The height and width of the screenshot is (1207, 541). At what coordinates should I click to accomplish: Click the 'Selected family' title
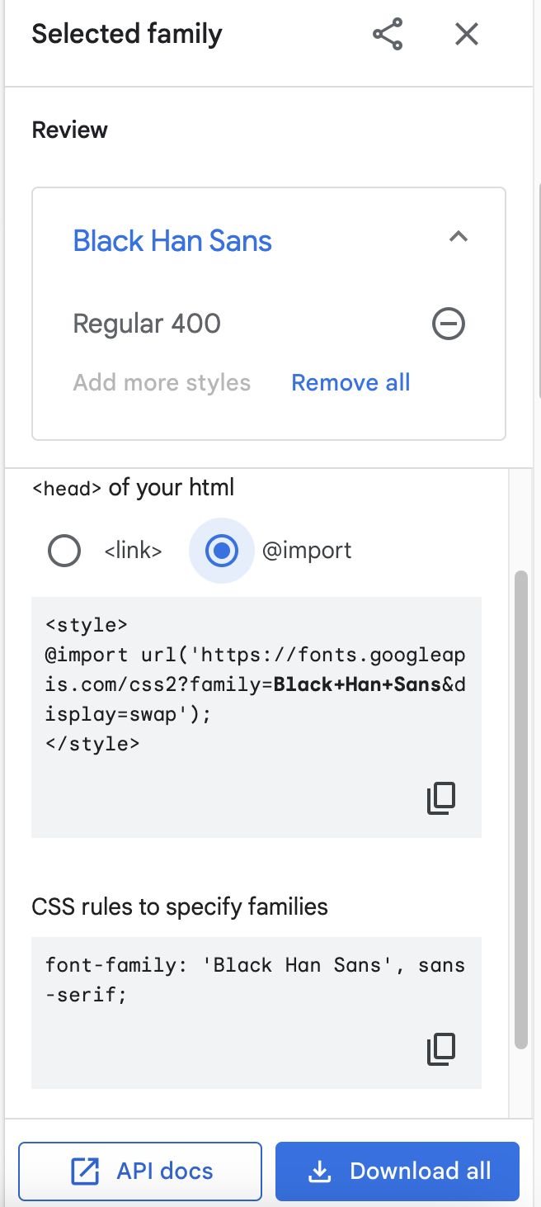pyautogui.click(x=127, y=35)
